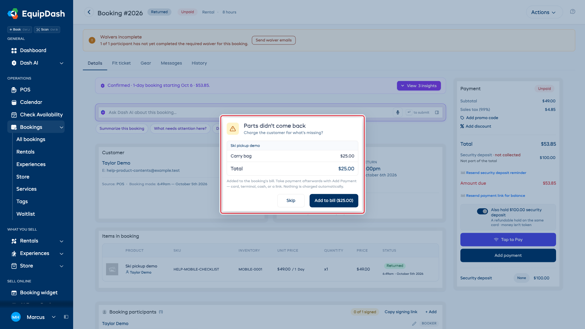The image size is (585, 329).
Task: Open All bookings in the sidebar
Action: (x=31, y=139)
